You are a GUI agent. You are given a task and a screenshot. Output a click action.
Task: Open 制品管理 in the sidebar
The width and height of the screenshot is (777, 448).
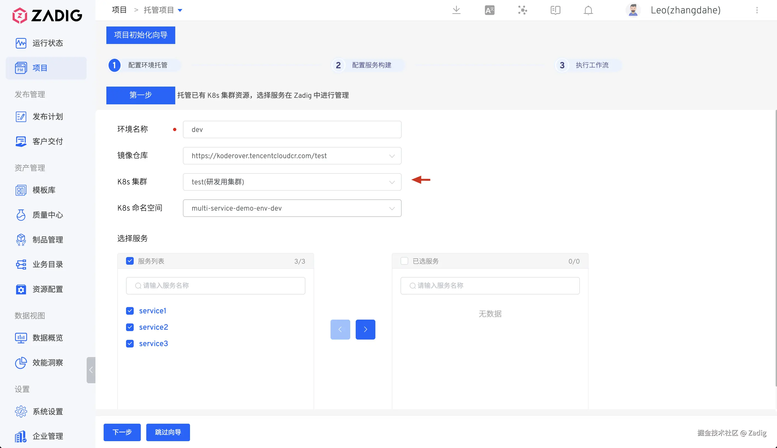coord(47,240)
